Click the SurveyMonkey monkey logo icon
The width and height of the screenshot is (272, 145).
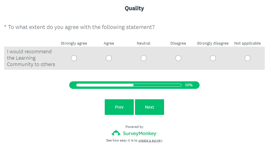point(116,133)
